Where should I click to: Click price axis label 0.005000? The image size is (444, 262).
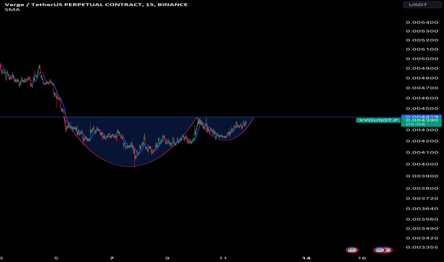click(x=422, y=59)
